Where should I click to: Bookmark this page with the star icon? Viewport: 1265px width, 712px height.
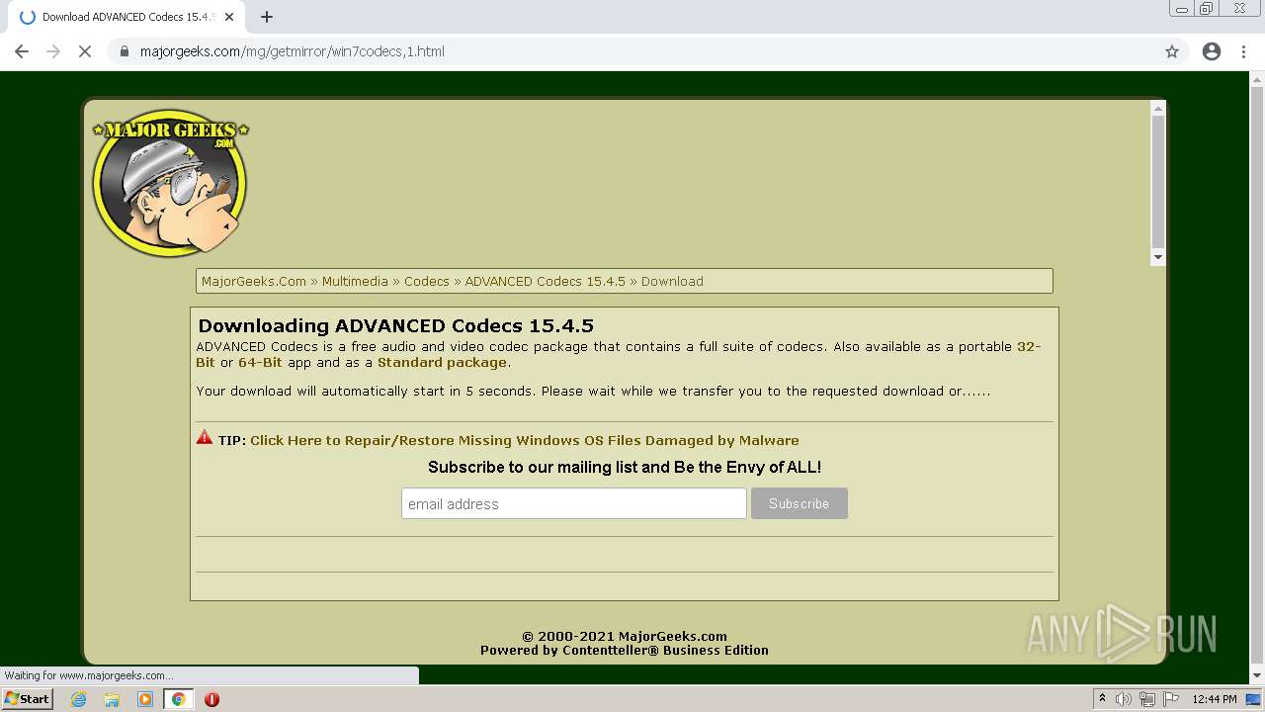[1172, 51]
